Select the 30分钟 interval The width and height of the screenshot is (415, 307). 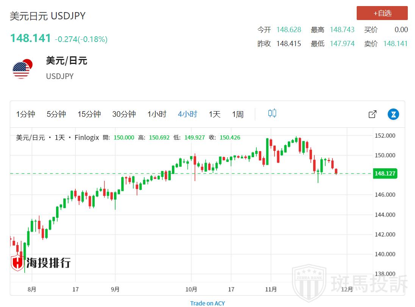tap(124, 114)
